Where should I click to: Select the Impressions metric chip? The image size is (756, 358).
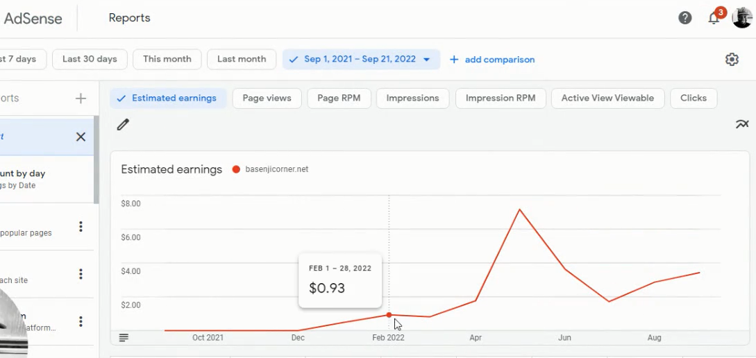pos(413,99)
